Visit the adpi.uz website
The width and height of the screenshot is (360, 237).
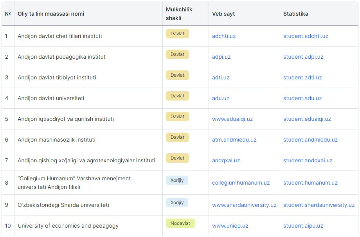[221, 57]
